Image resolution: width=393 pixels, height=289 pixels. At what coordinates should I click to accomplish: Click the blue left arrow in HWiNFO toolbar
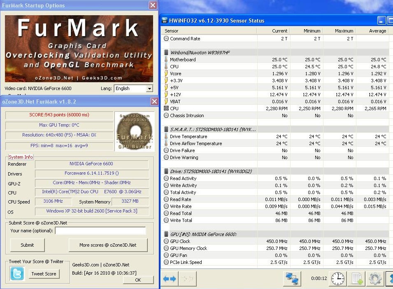click(167, 279)
